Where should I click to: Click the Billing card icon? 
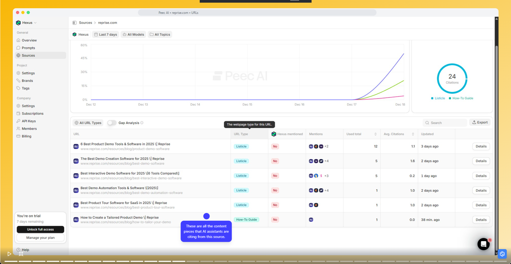pos(18,136)
